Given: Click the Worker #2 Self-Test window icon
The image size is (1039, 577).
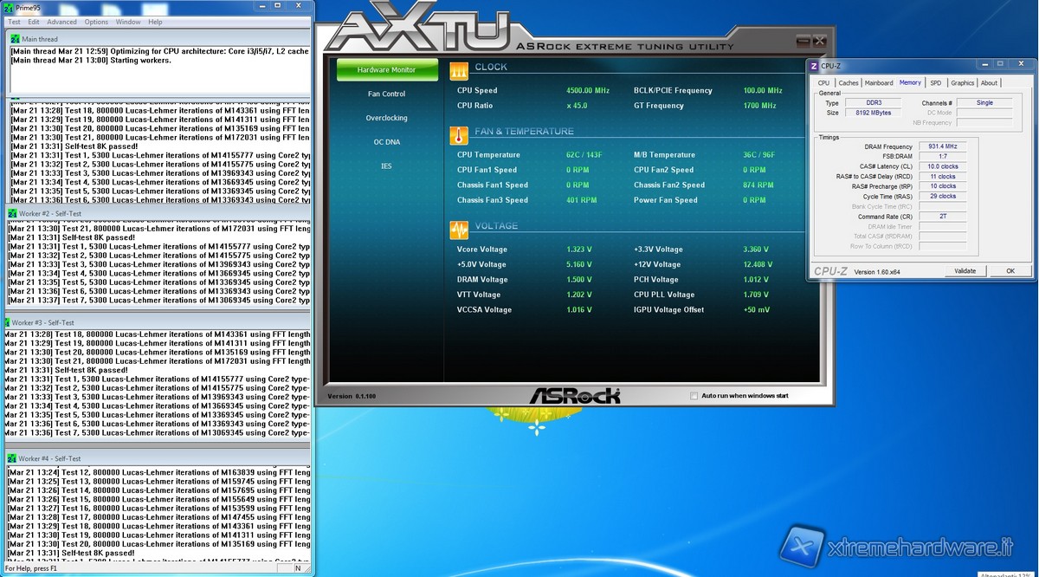Looking at the screenshot, I should pos(12,213).
